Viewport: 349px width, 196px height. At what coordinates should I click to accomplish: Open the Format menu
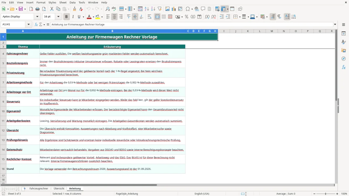coord(41,2)
